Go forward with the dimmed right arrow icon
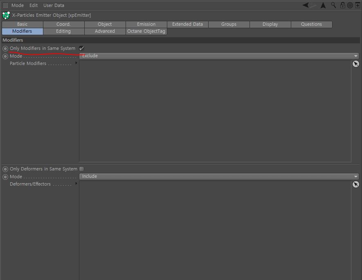 pos(313,6)
